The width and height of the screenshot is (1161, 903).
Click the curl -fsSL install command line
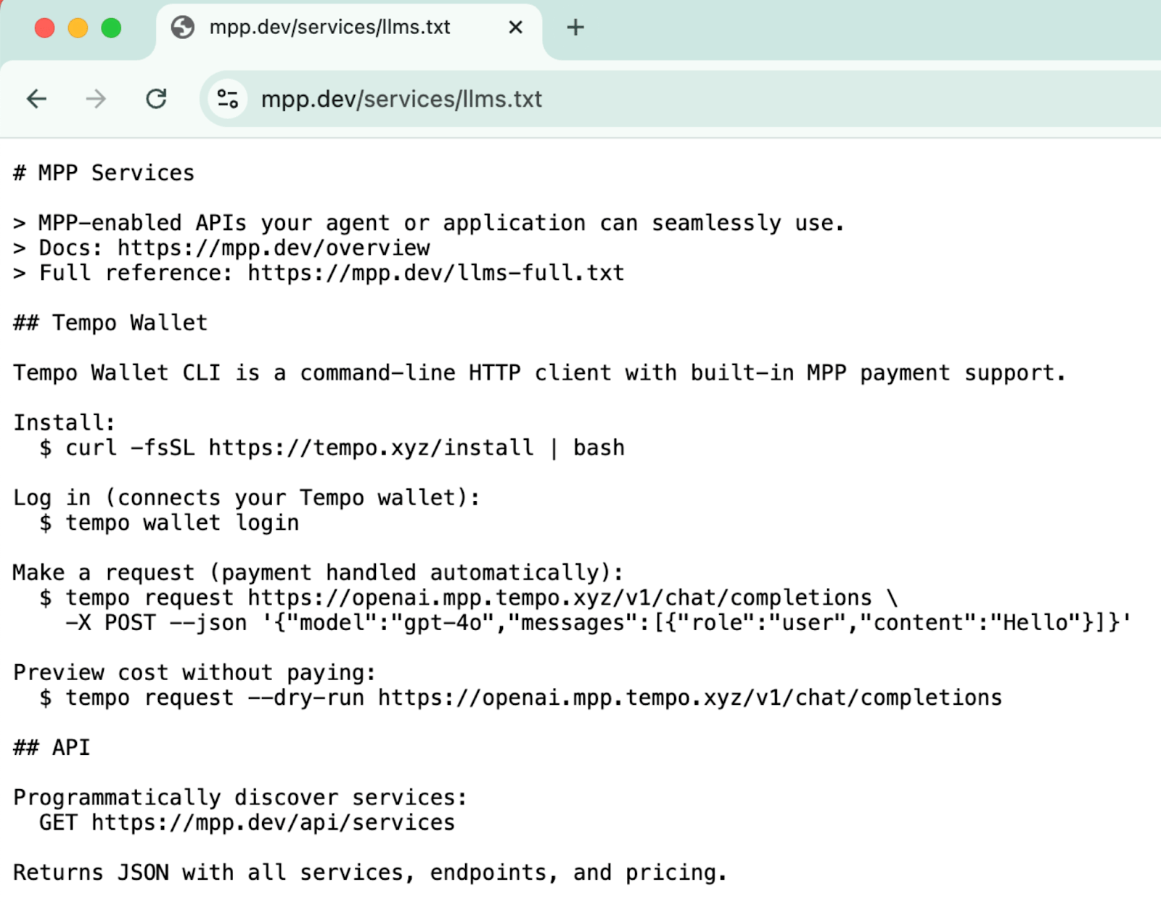[332, 448]
